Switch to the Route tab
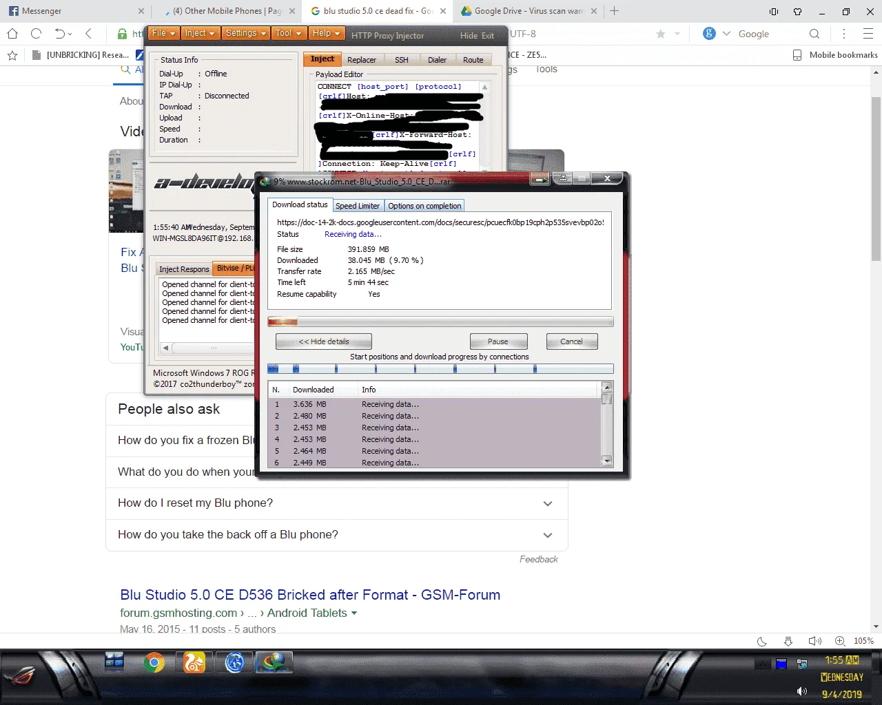 473,60
